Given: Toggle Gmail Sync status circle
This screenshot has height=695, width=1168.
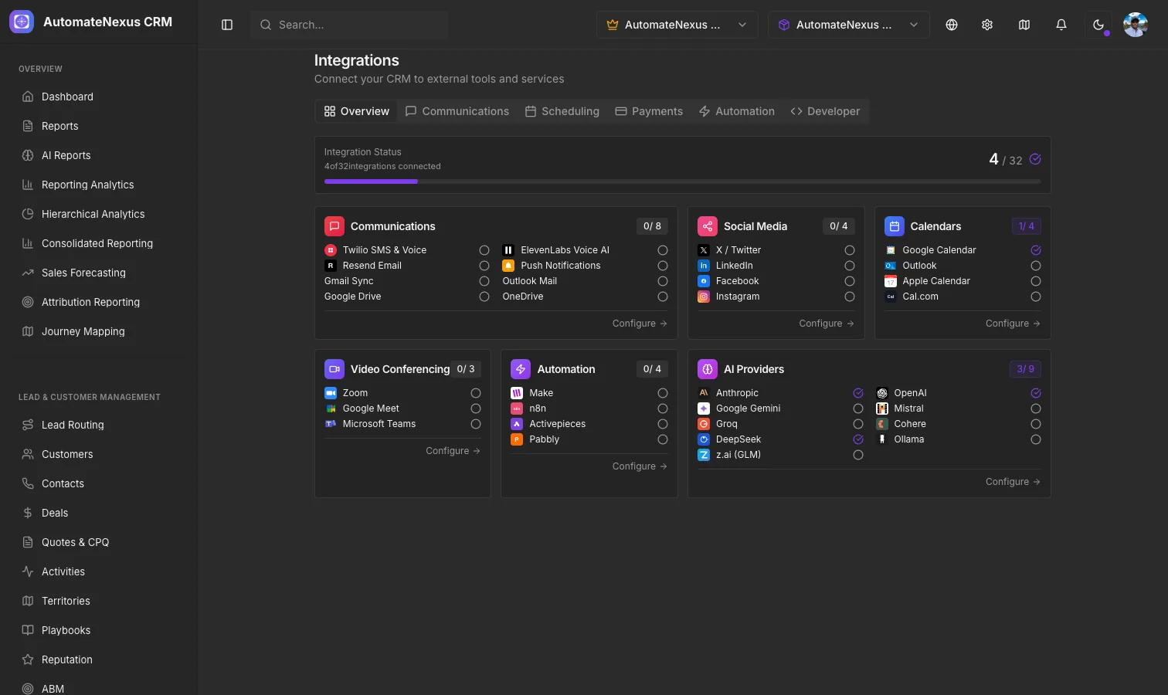Looking at the screenshot, I should pos(484,281).
